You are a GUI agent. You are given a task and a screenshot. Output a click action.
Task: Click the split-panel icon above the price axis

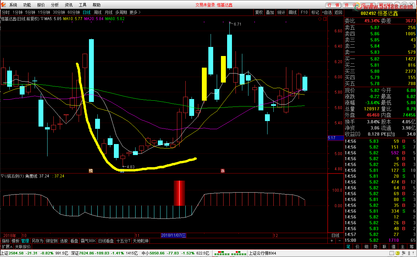tap(325, 19)
